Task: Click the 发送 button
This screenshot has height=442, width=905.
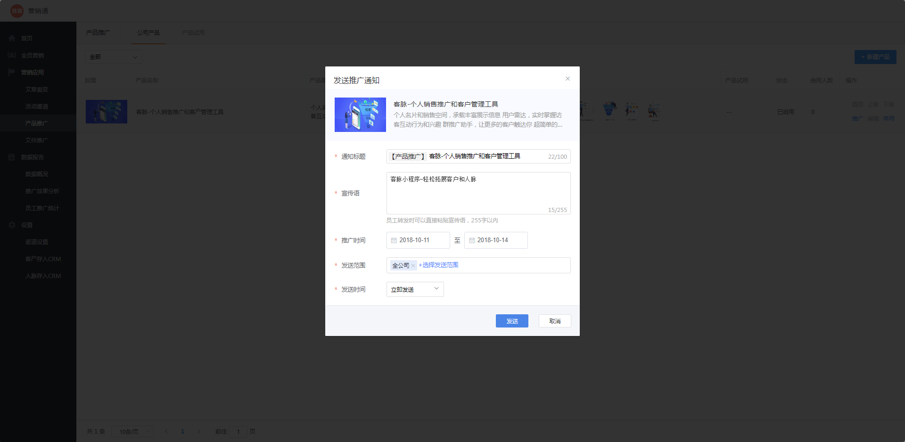Action: pyautogui.click(x=512, y=321)
